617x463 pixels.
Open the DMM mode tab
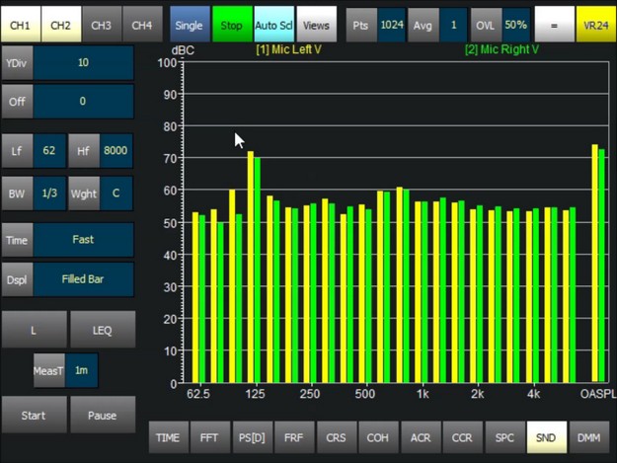587,437
